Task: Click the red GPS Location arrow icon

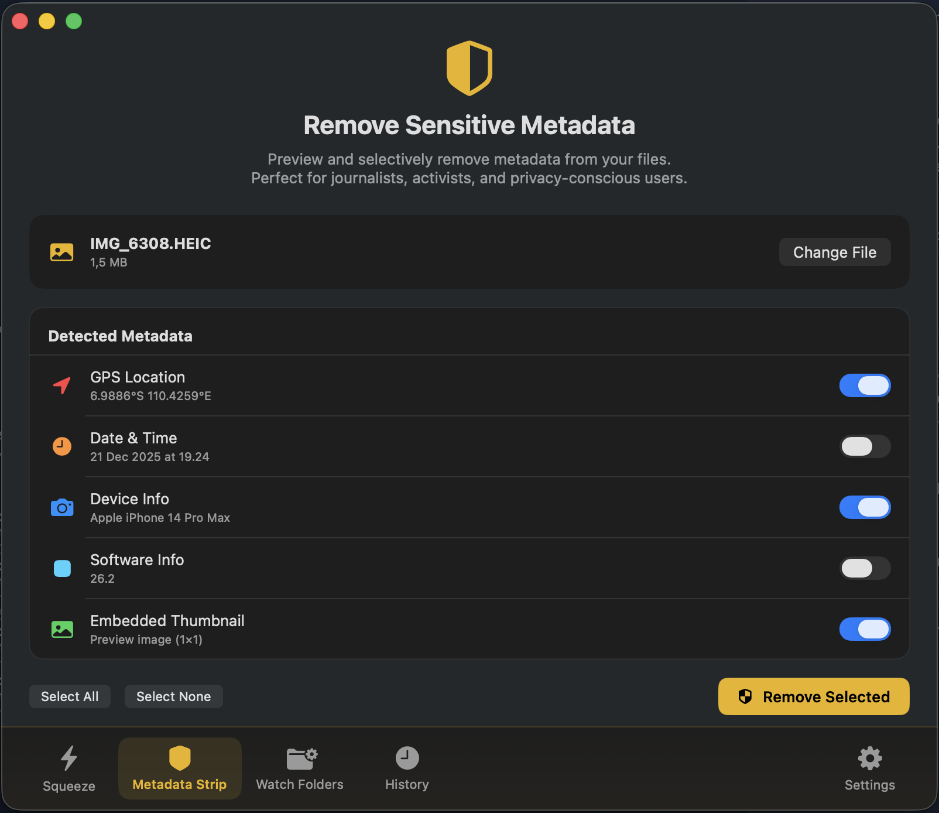Action: [62, 385]
